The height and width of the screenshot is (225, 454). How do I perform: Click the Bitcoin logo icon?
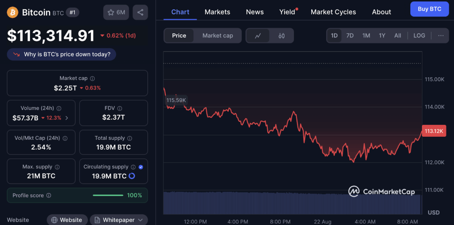13,12
